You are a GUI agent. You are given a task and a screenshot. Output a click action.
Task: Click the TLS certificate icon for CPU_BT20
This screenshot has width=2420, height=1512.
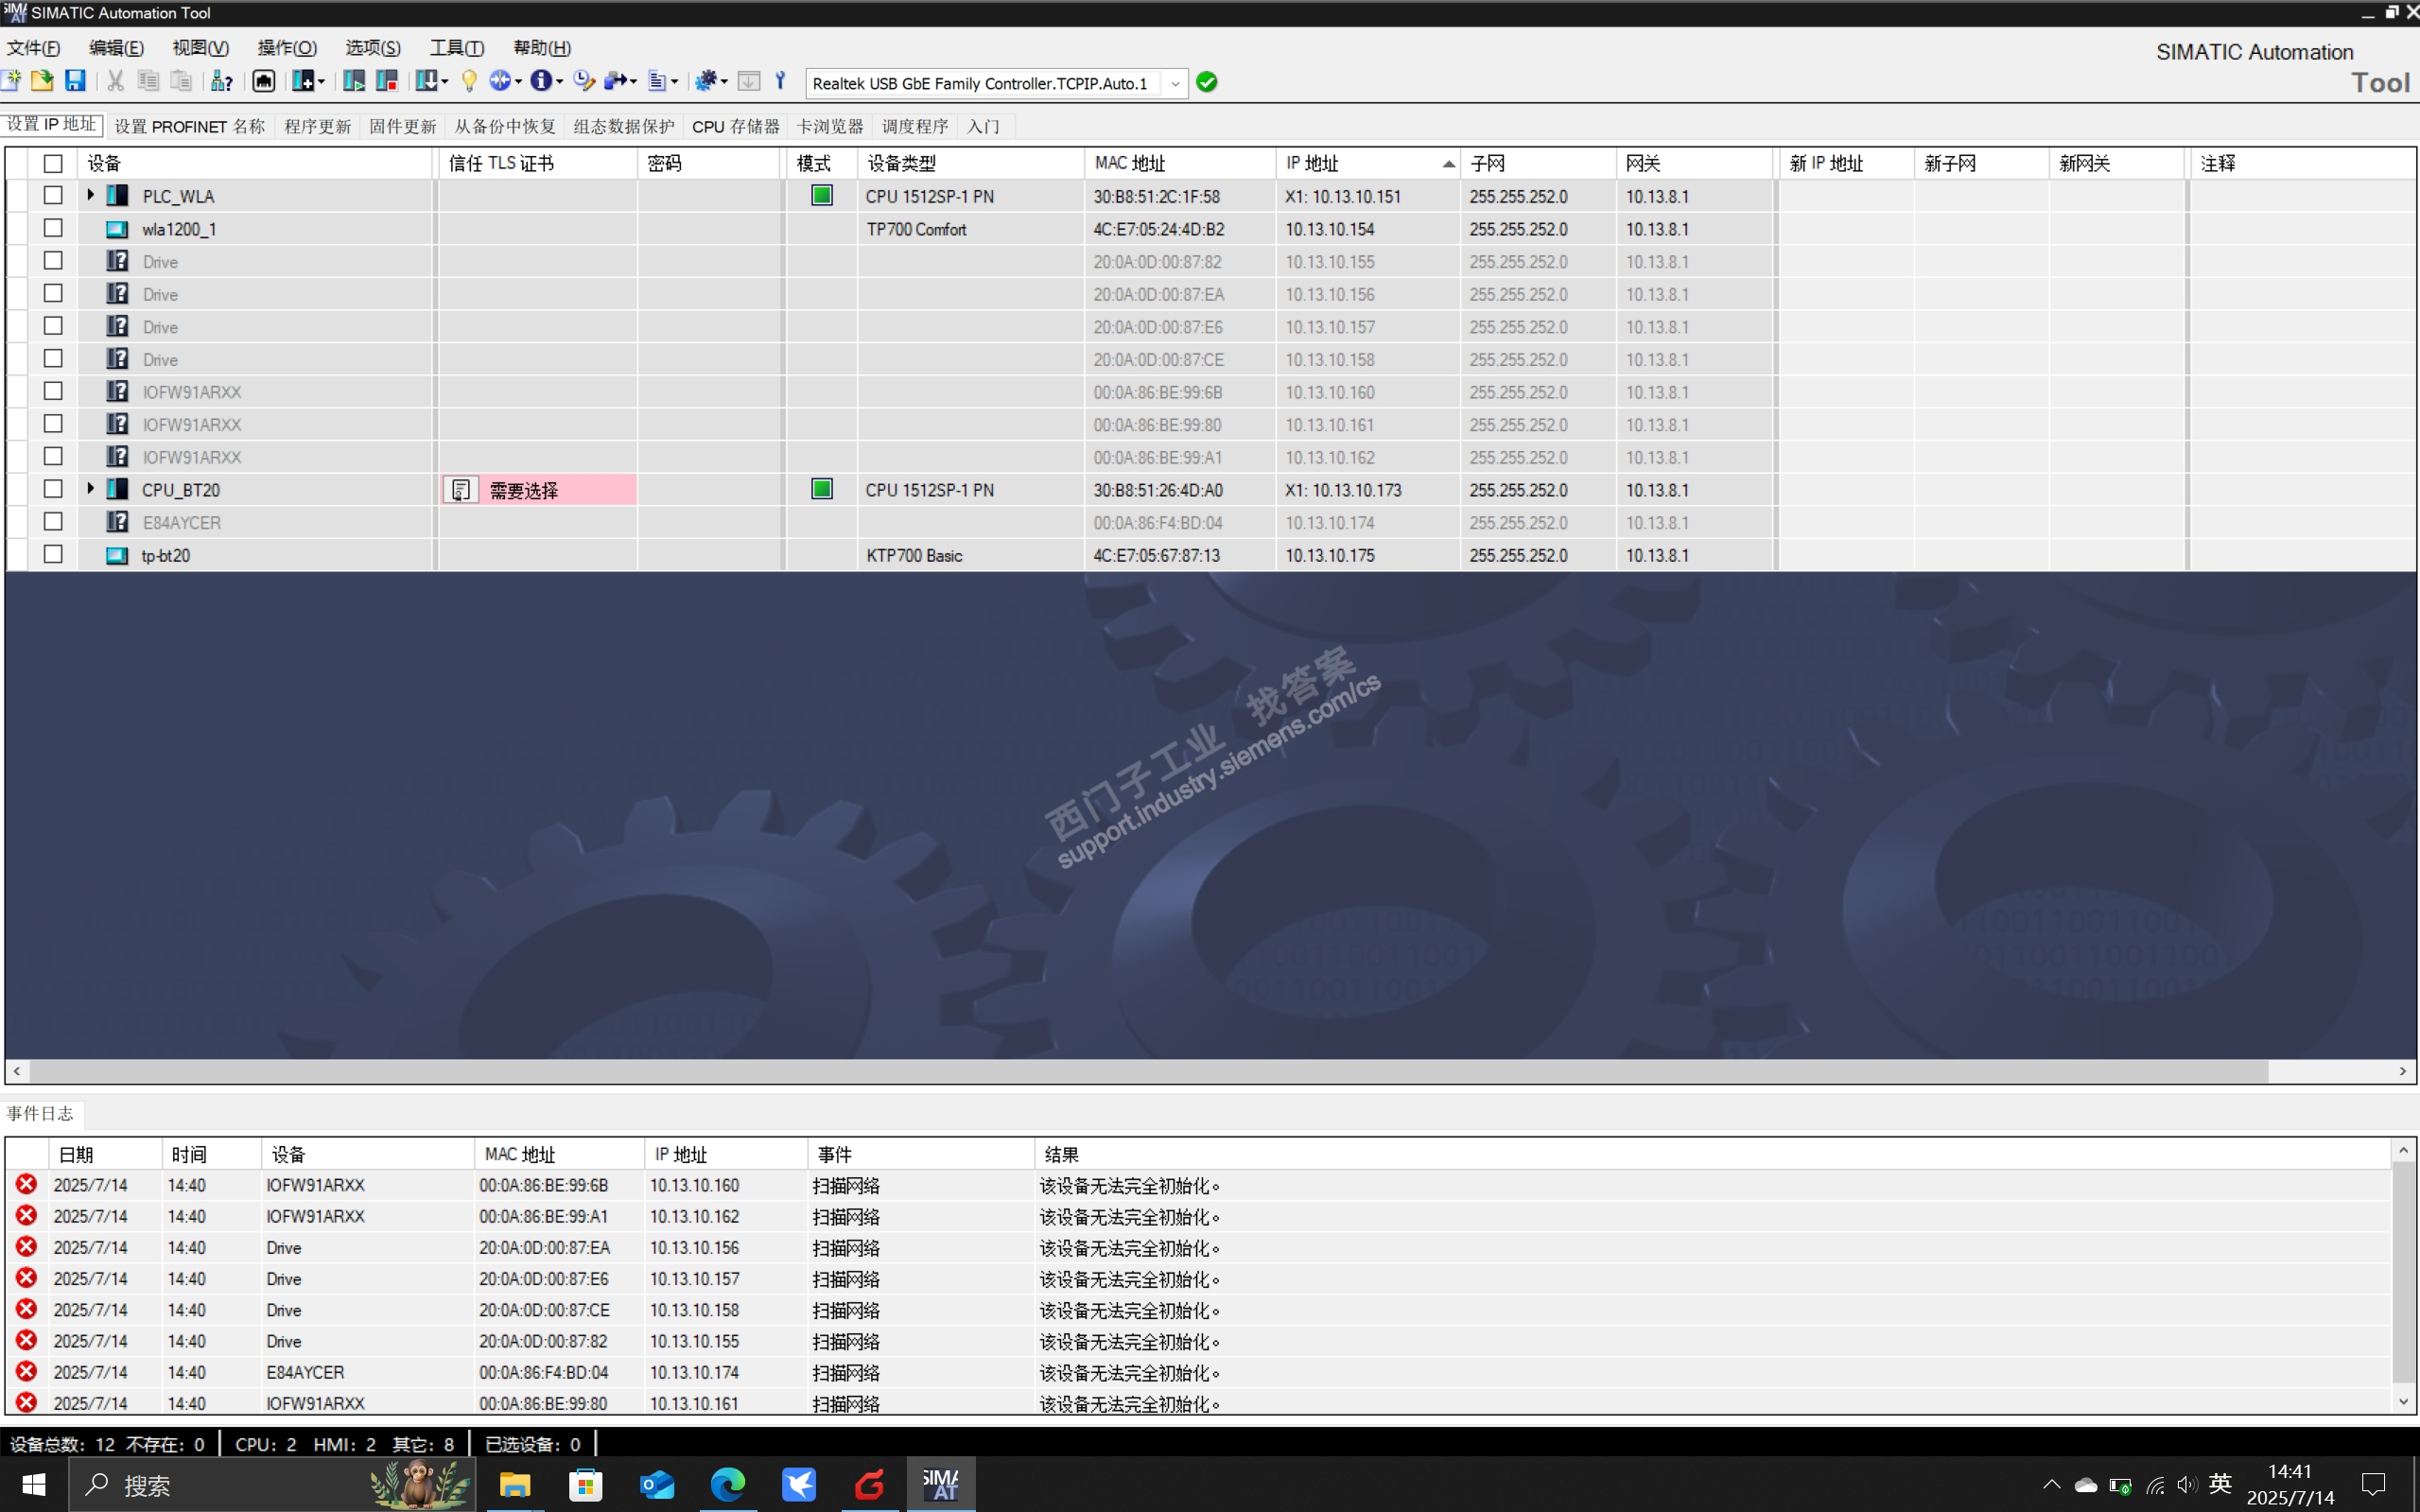(461, 490)
